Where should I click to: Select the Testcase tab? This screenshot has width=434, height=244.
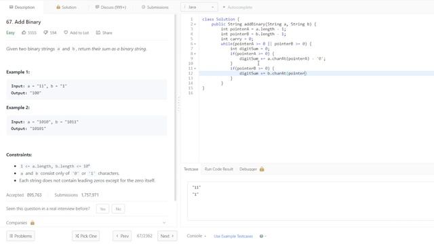(191, 169)
